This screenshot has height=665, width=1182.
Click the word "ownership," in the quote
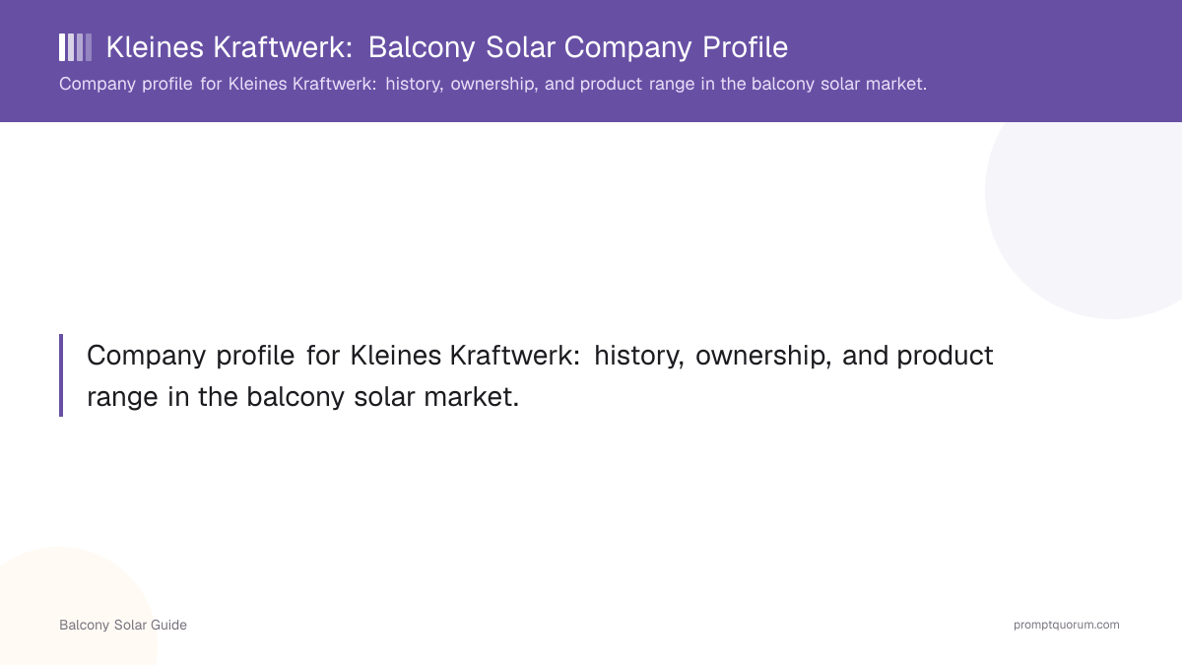(763, 355)
